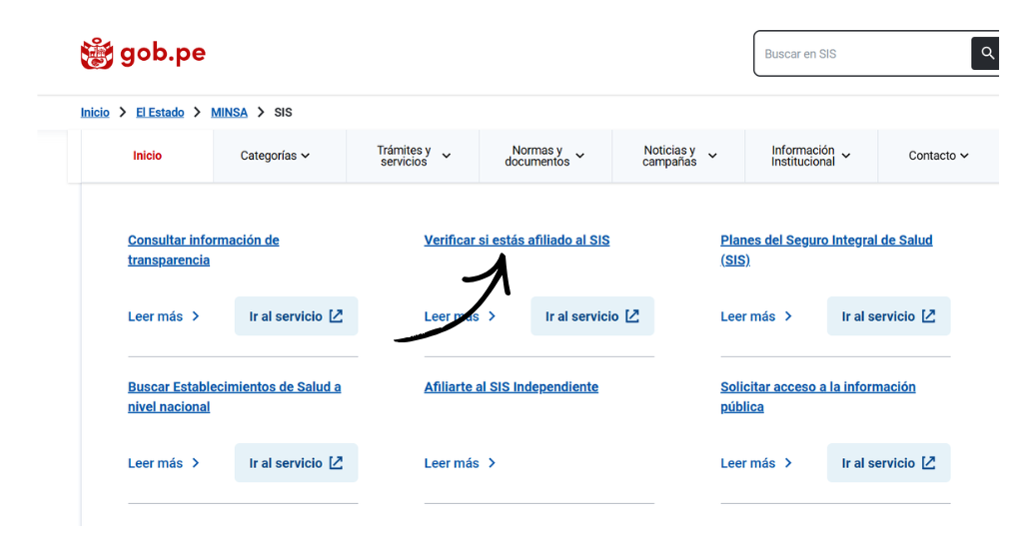The image size is (1023, 535).
Task: Click Ir al servicio for transparencia
Action: click(296, 316)
